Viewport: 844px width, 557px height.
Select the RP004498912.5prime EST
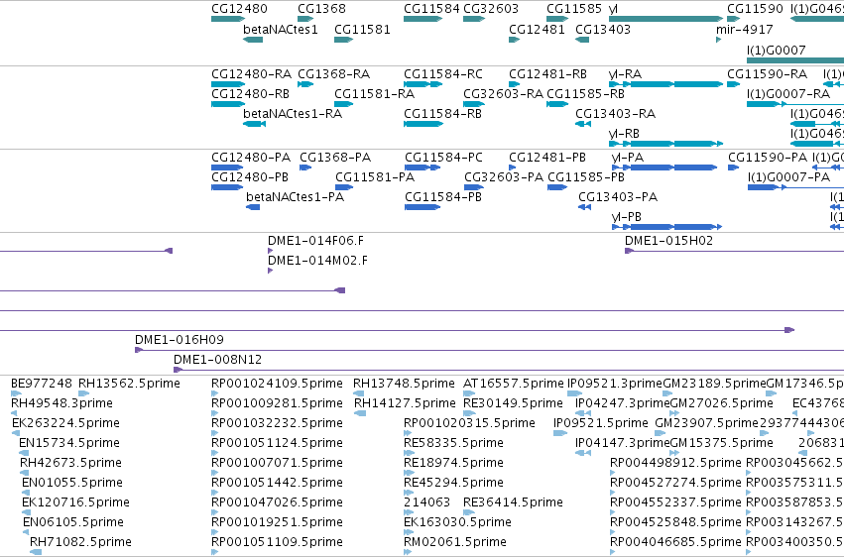612,473
